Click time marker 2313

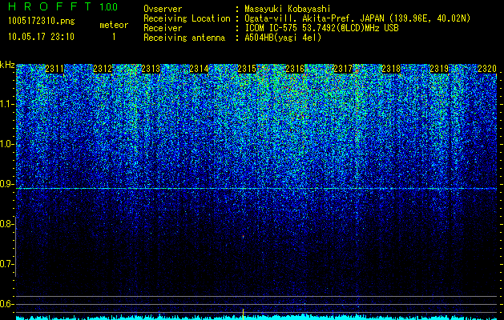[x=151, y=69]
